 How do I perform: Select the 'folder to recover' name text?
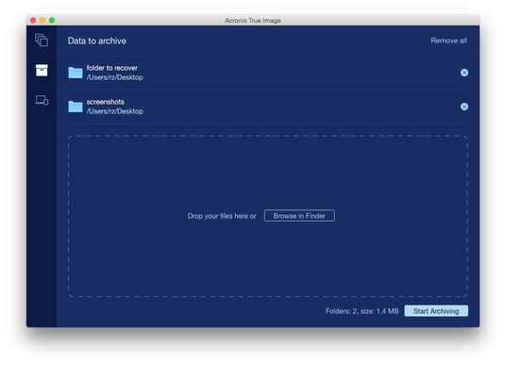coord(112,68)
